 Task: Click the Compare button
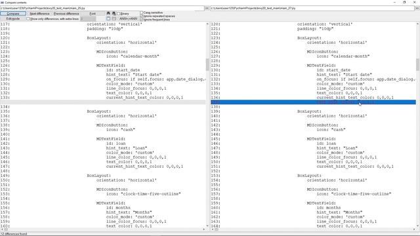click(13, 13)
